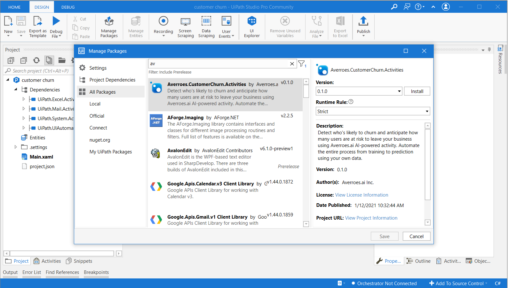The height and width of the screenshot is (288, 508).
Task: Click Orchestrator Not Connected status
Action: pos(384,283)
